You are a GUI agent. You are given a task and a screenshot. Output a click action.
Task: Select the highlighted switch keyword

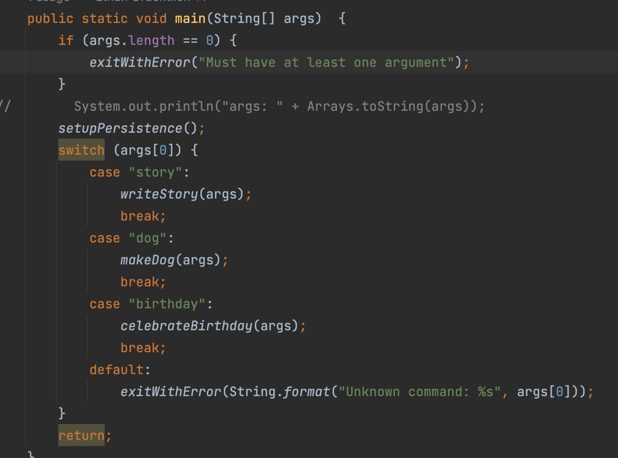tap(81, 150)
